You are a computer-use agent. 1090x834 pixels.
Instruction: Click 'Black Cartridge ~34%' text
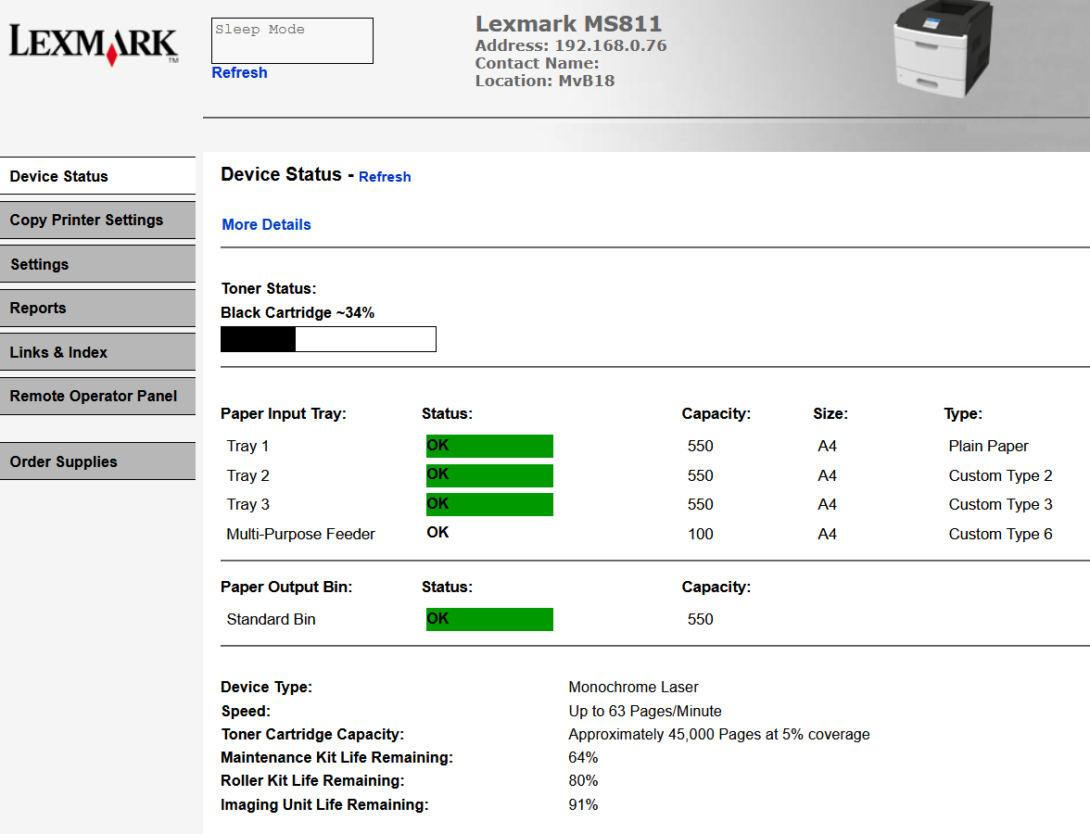coord(298,313)
